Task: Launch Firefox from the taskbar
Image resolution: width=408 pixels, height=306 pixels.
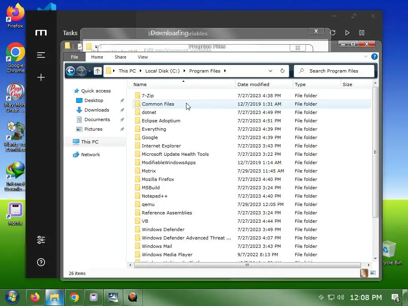Action: pyautogui.click(x=35, y=297)
